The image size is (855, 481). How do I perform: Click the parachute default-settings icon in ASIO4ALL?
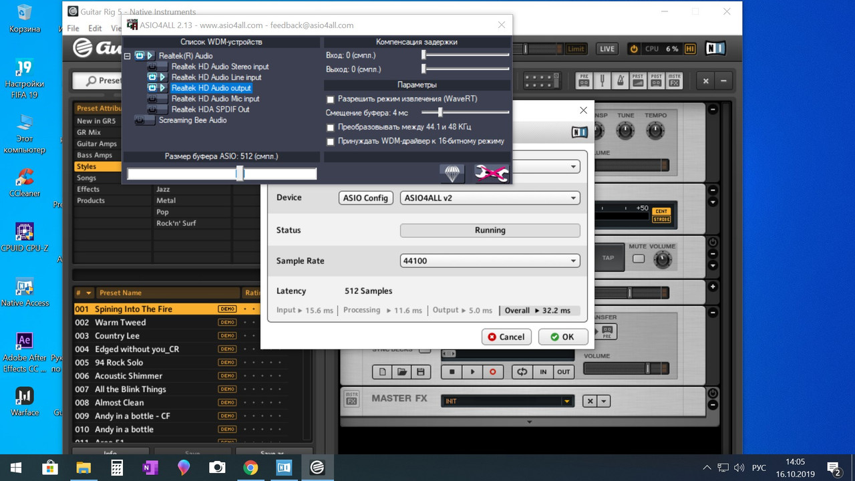pos(452,174)
